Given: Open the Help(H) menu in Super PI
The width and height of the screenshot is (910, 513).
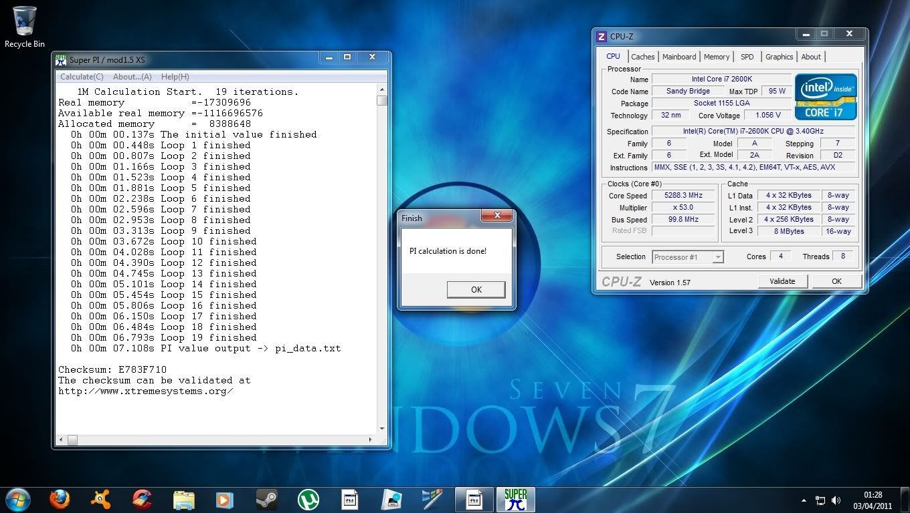Looking at the screenshot, I should click(x=175, y=77).
